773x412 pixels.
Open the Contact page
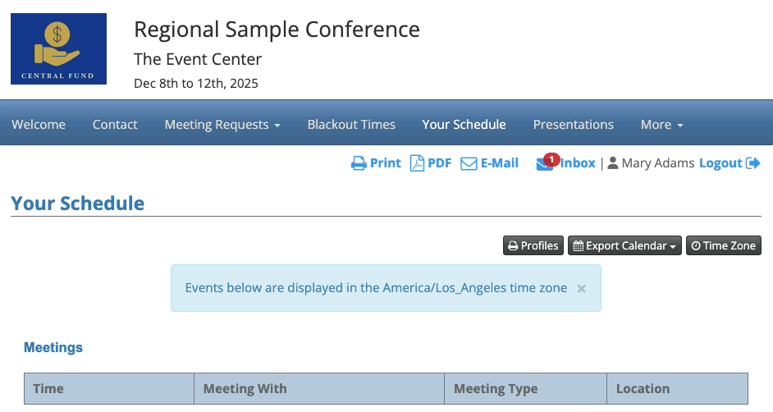point(115,125)
